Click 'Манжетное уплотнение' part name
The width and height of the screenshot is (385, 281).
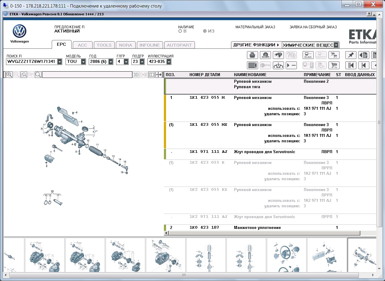pyautogui.click(x=257, y=228)
